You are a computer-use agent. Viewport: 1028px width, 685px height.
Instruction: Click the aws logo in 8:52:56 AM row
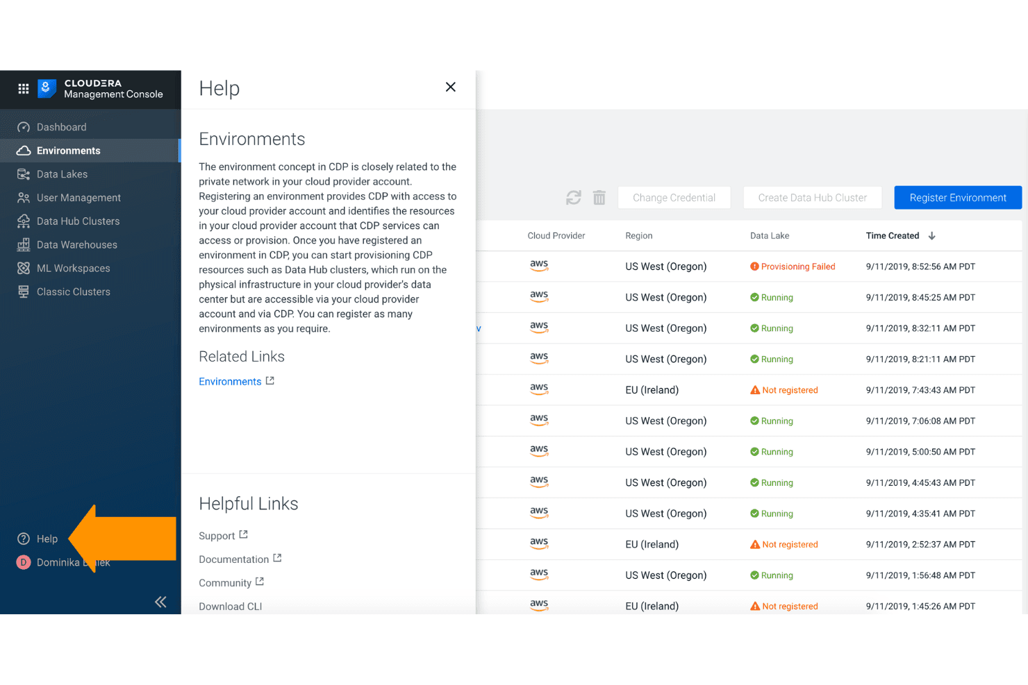pos(539,266)
